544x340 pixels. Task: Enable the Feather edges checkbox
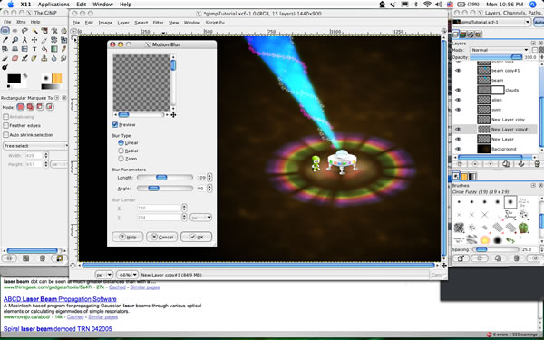[x=6, y=125]
